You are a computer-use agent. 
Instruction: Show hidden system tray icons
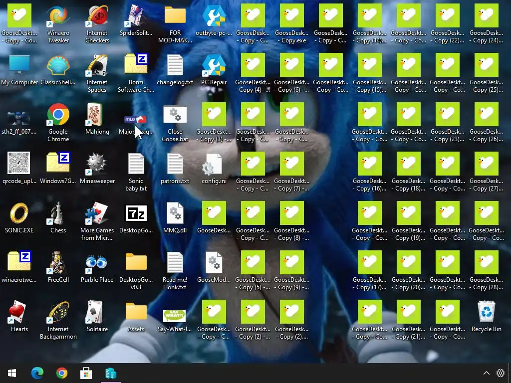[x=486, y=373]
